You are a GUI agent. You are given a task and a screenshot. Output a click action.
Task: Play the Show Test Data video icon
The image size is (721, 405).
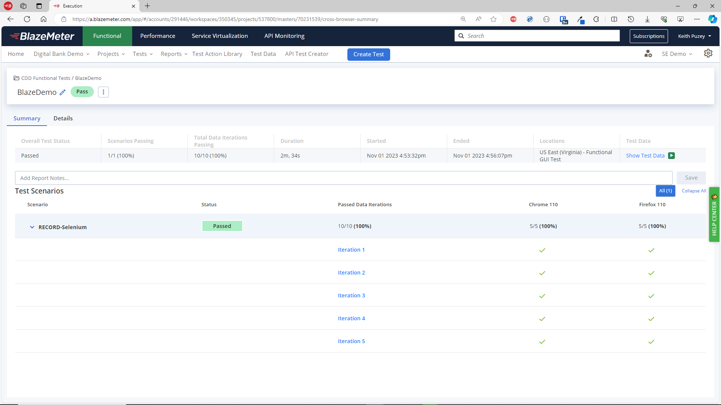(x=672, y=155)
